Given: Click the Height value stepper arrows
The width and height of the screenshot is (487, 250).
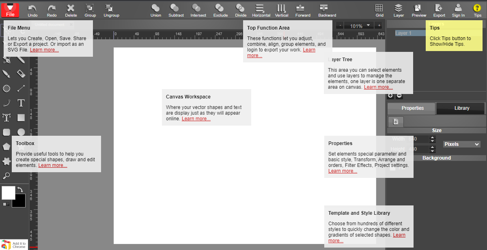Looking at the screenshot, I should pos(433,149).
